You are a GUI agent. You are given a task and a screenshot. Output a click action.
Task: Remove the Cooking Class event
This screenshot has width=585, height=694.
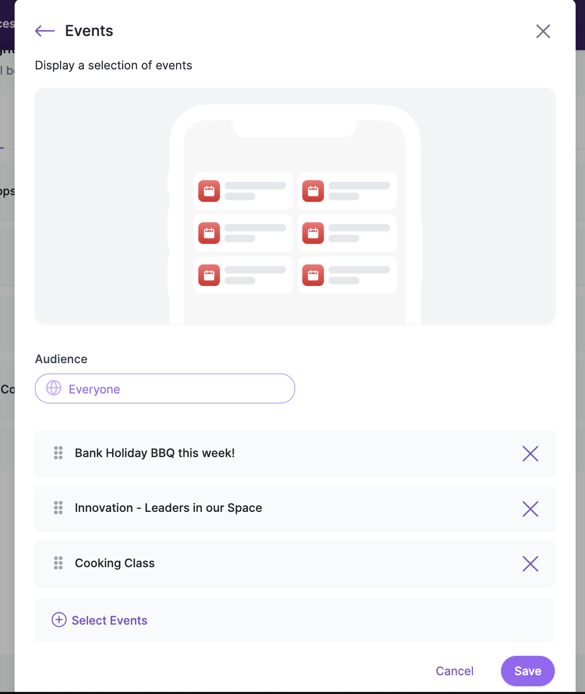point(530,564)
